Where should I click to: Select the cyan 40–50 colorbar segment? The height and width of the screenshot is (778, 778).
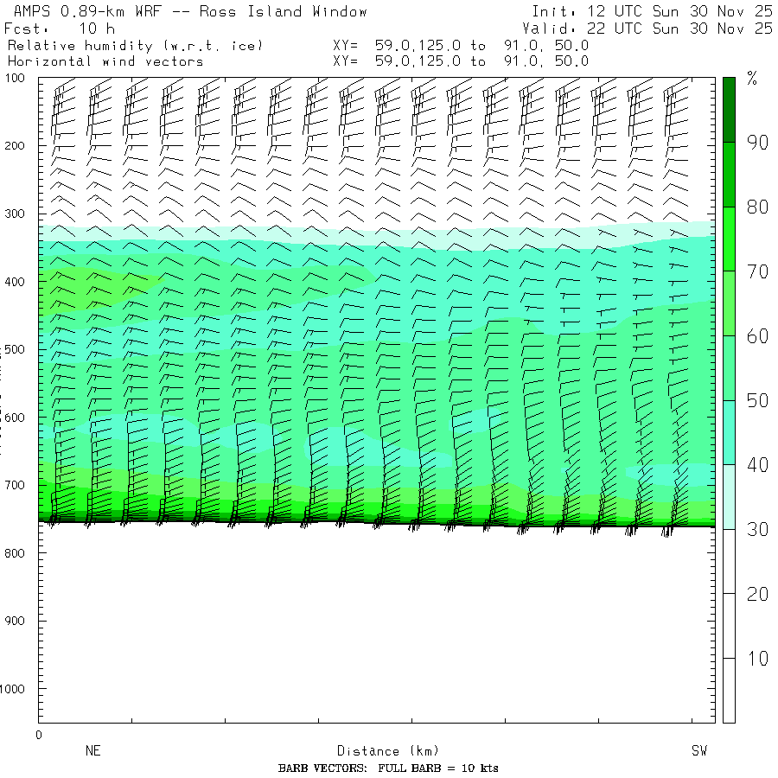tap(729, 432)
